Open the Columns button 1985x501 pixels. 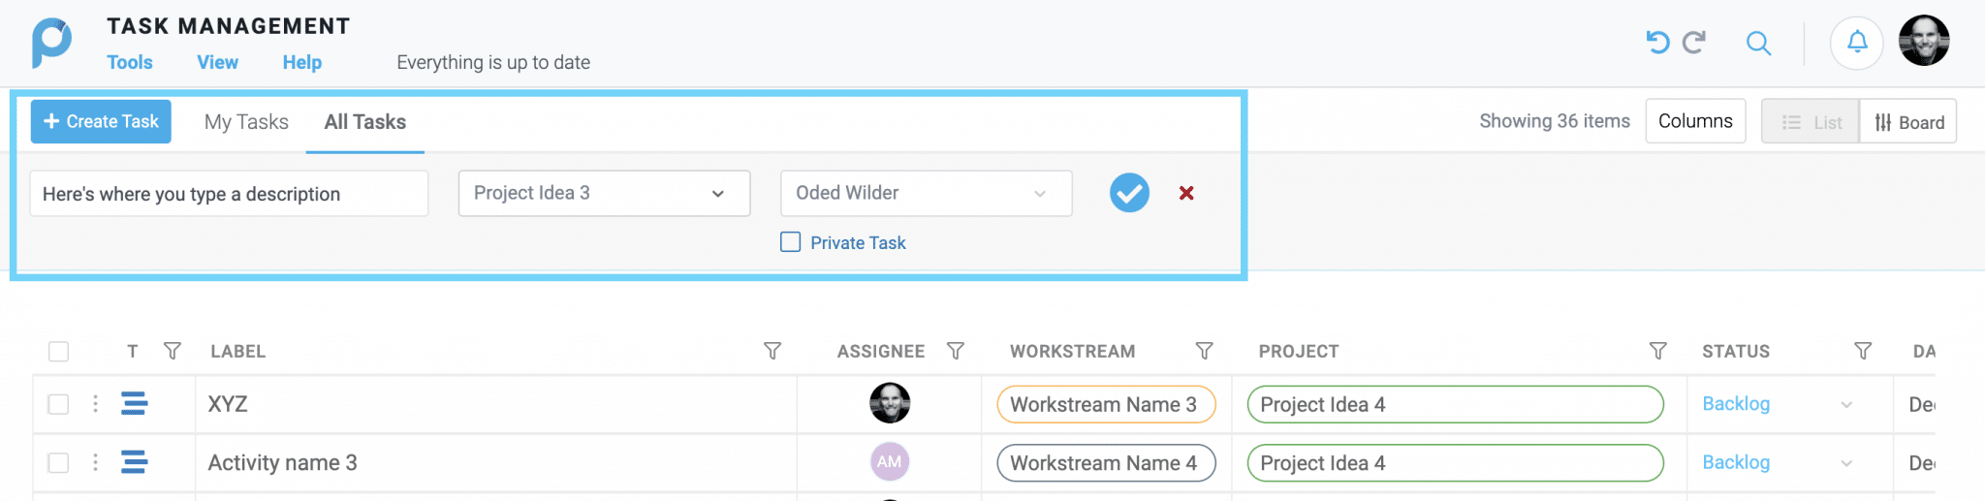coord(1695,121)
